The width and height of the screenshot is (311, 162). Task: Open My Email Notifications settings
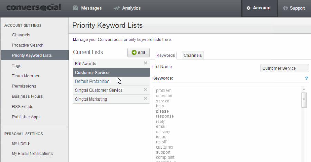coord(32,153)
